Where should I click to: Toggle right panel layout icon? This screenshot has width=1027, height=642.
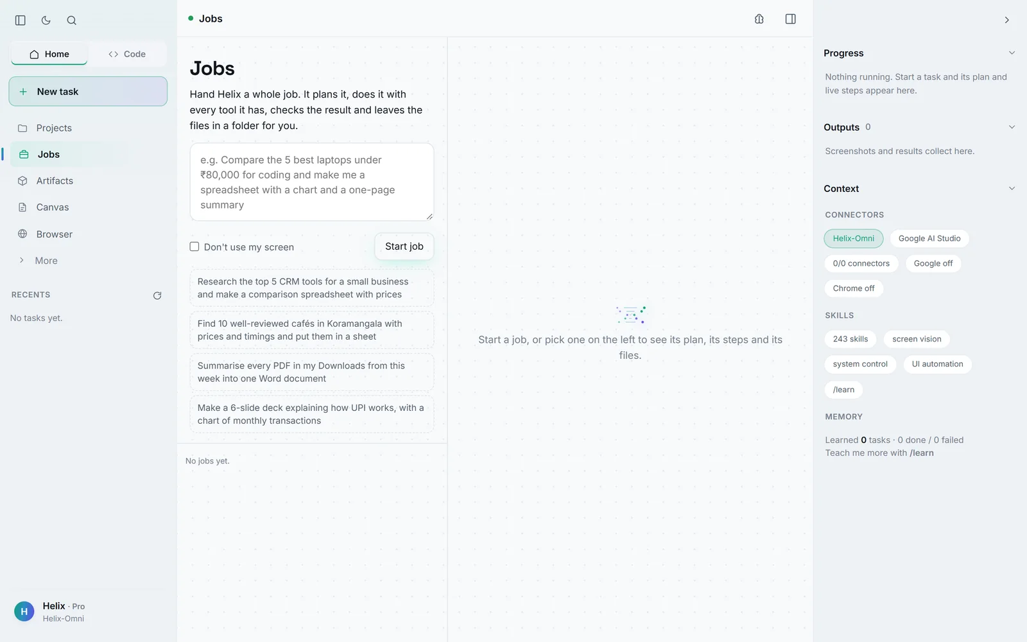(x=790, y=19)
